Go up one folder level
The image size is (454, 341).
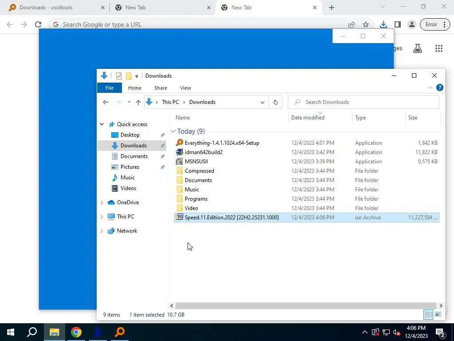[138, 102]
